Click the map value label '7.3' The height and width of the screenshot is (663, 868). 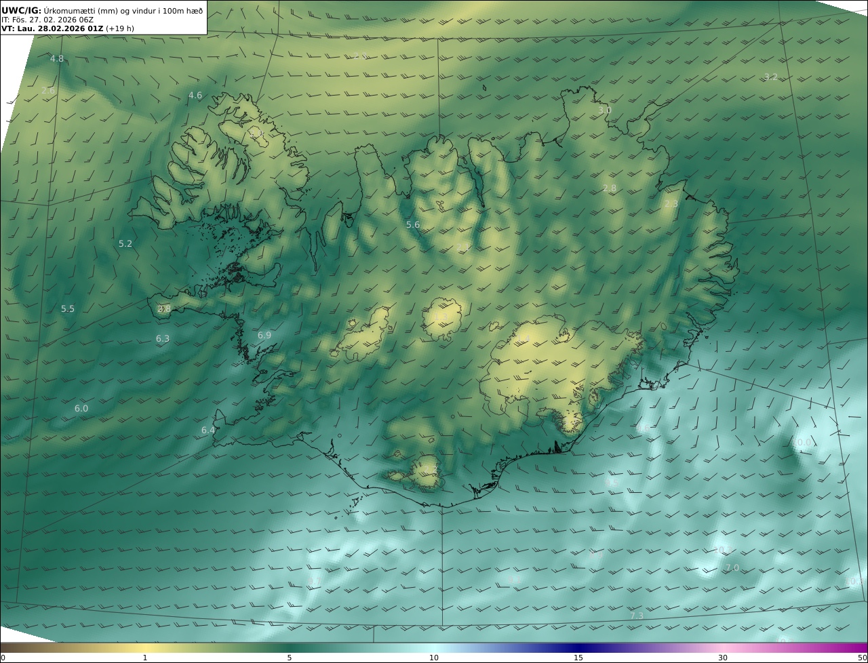coord(637,616)
